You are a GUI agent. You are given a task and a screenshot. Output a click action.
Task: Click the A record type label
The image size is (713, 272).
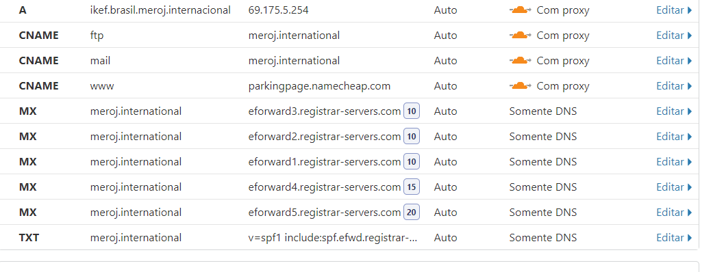click(23, 10)
